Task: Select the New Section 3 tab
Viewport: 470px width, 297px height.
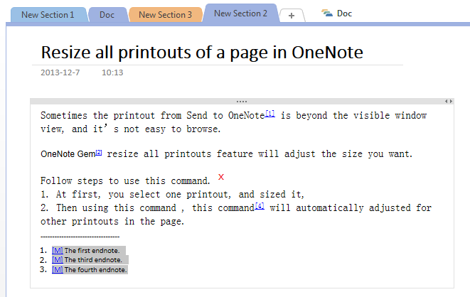Action: 165,15
